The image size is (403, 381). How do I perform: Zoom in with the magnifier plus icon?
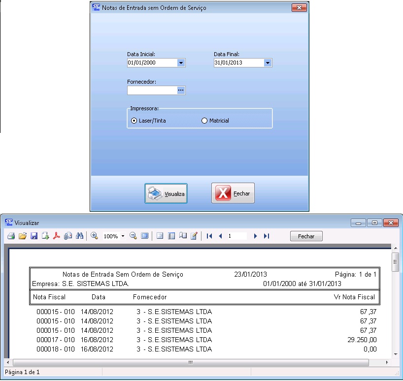94,236
